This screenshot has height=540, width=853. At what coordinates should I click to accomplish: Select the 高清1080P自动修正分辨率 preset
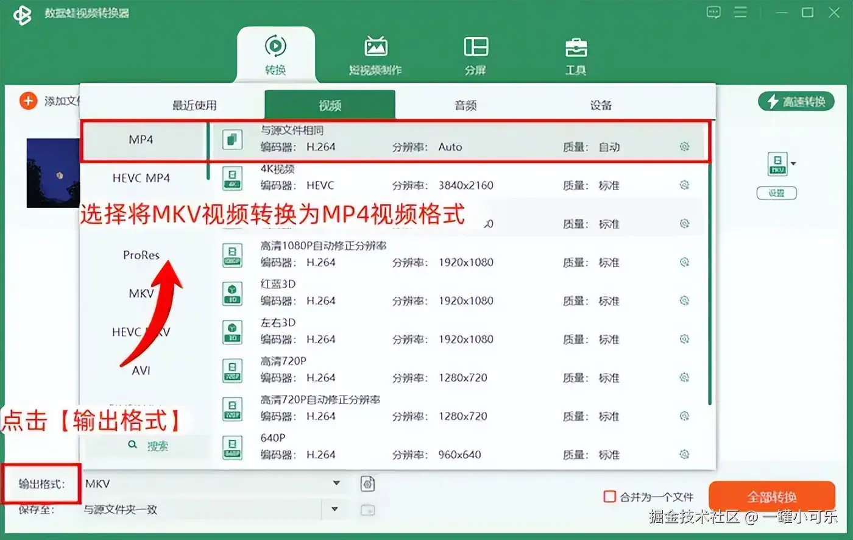click(x=458, y=255)
